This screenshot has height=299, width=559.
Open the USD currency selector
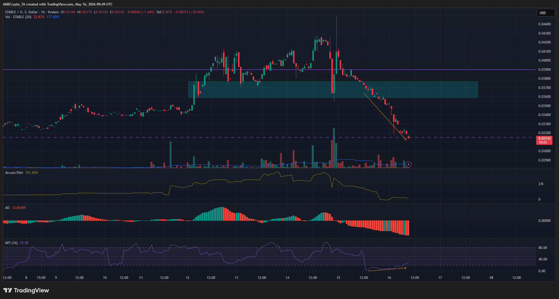(x=545, y=13)
